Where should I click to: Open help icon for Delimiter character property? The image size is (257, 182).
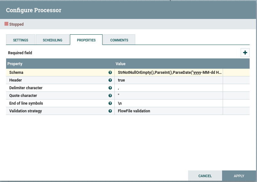click(110, 88)
